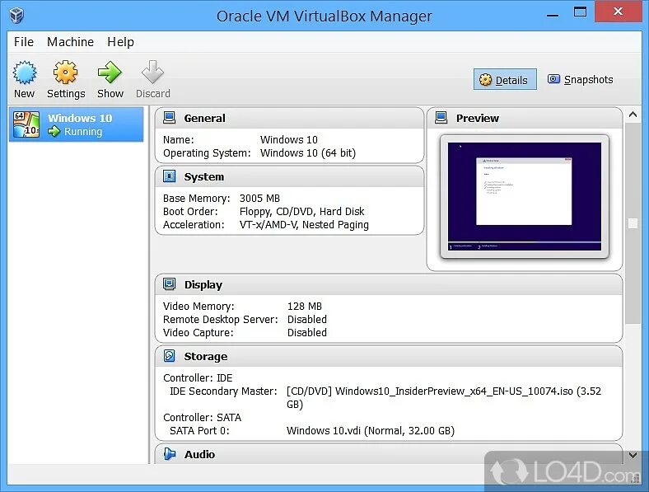Click the Boot Order label
Viewport: 649px width, 492px height.
point(190,212)
